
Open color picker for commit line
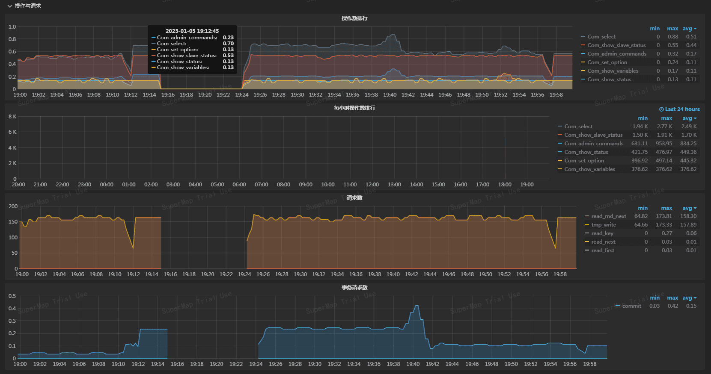point(618,306)
